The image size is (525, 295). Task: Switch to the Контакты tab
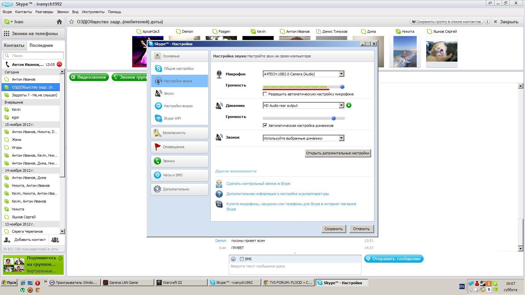[14, 45]
